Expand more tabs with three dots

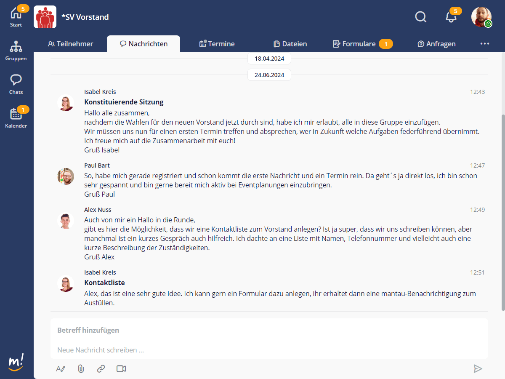[485, 44]
